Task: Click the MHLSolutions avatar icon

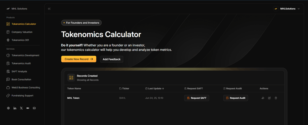Action: (x=276, y=9)
